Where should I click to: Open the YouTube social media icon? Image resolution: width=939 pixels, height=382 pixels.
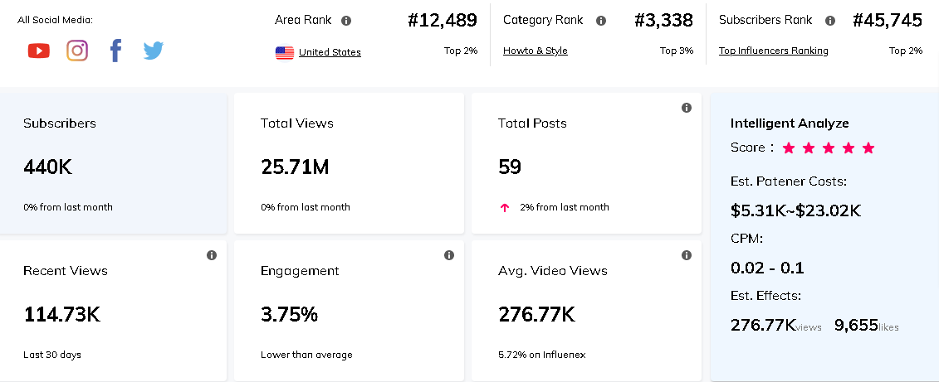pyautogui.click(x=38, y=51)
